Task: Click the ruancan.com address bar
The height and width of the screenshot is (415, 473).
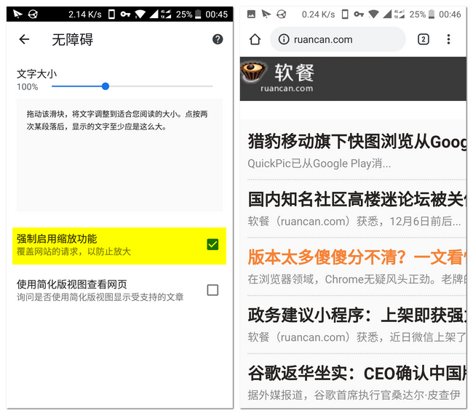Action: click(338, 39)
